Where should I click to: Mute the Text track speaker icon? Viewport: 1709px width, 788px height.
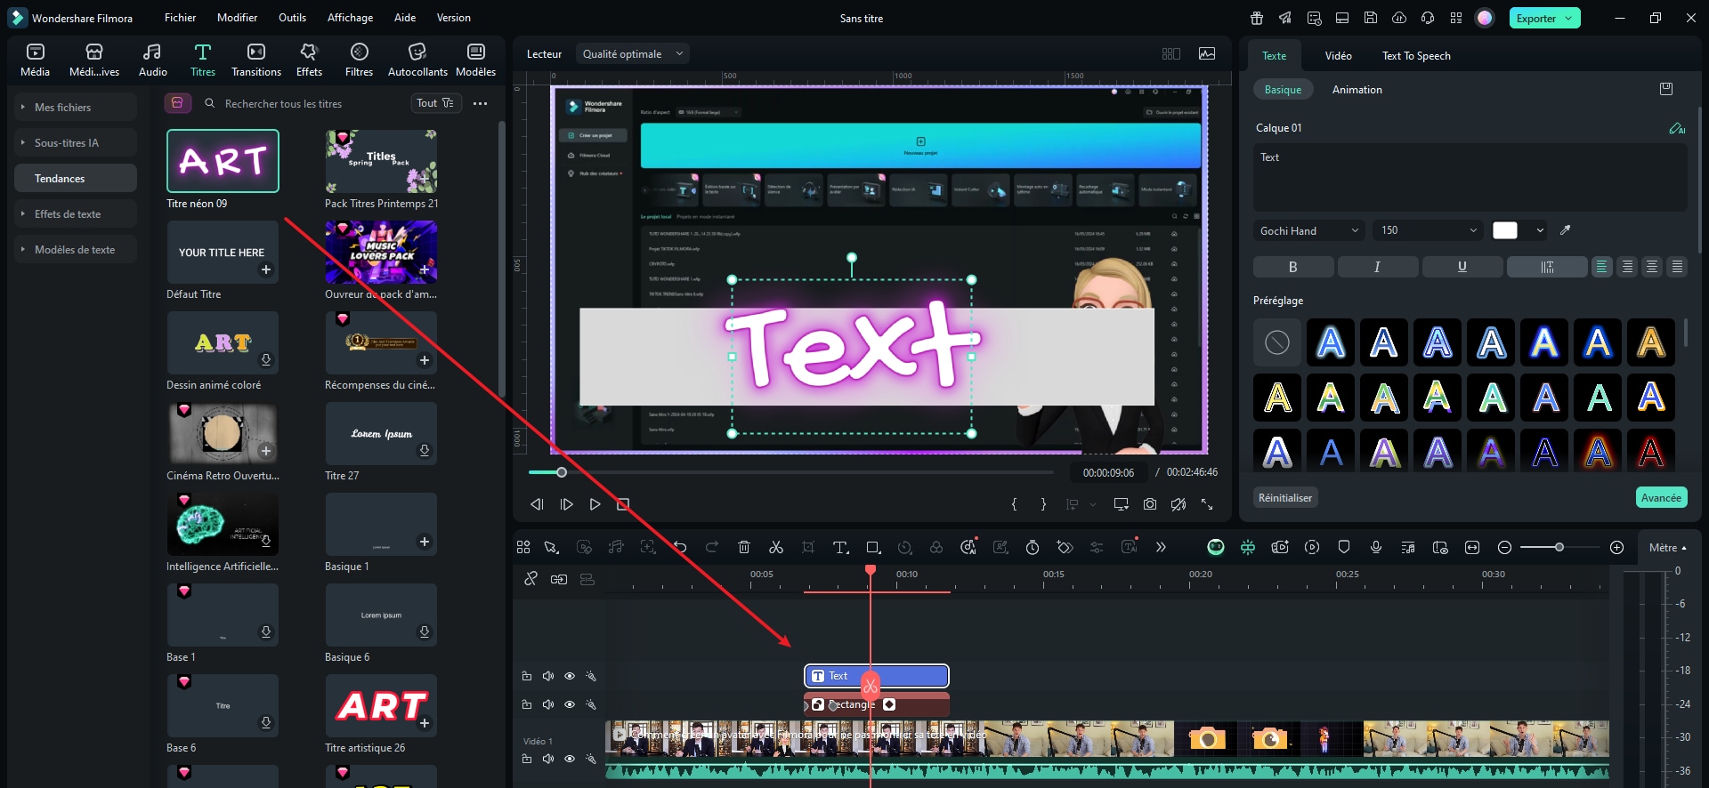(x=548, y=676)
